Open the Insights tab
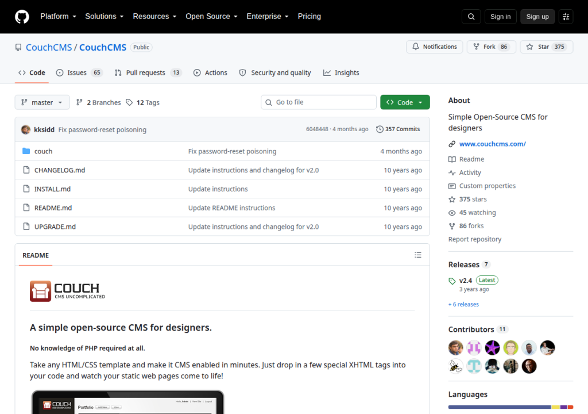 (341, 73)
